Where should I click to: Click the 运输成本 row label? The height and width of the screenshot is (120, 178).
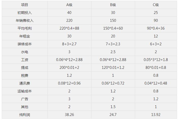[25, 91]
